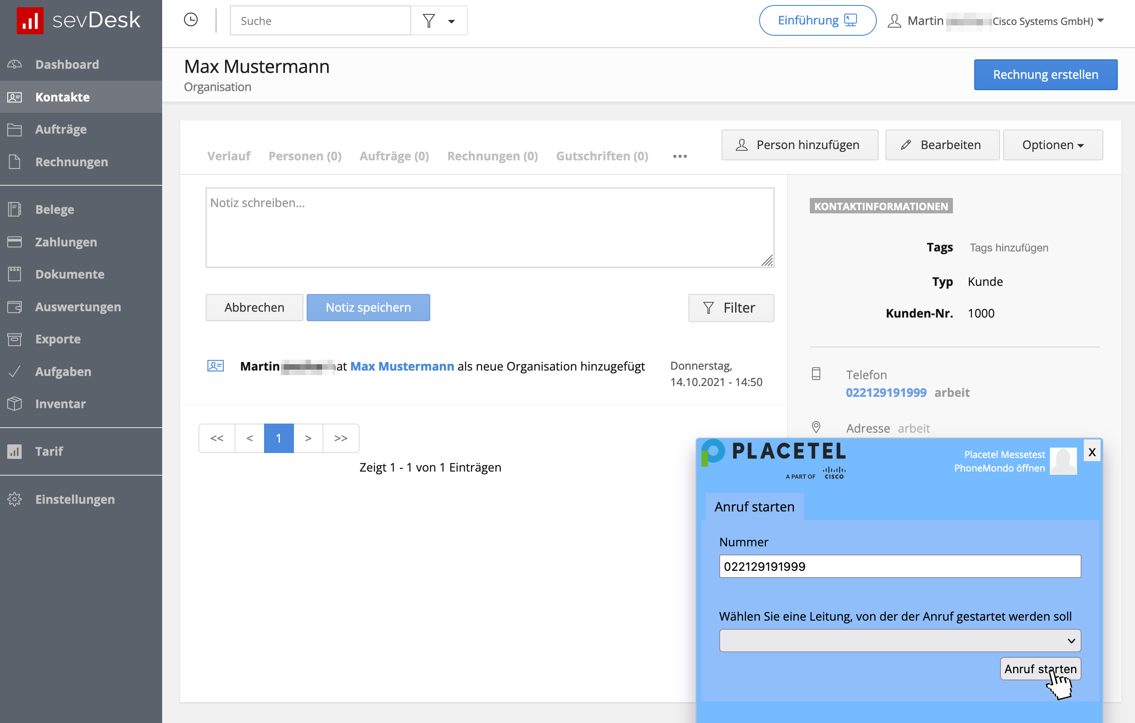Switch to the Rechnungen (0) tab
Image resolution: width=1135 pixels, height=723 pixels.
[x=493, y=156]
